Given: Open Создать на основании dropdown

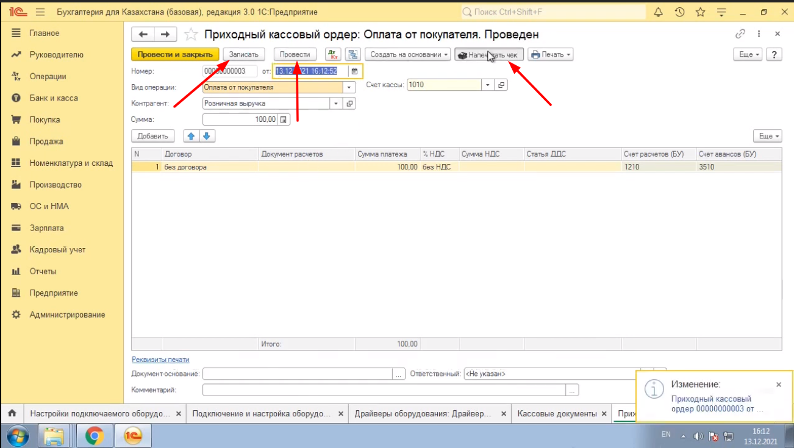Looking at the screenshot, I should coord(407,54).
